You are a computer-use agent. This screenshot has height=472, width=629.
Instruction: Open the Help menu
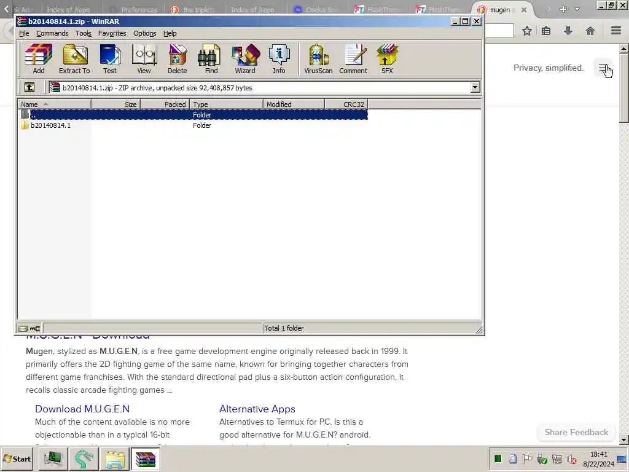170,33
